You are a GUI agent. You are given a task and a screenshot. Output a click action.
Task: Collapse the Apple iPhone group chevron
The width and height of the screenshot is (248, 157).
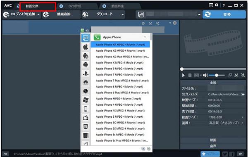point(145,37)
